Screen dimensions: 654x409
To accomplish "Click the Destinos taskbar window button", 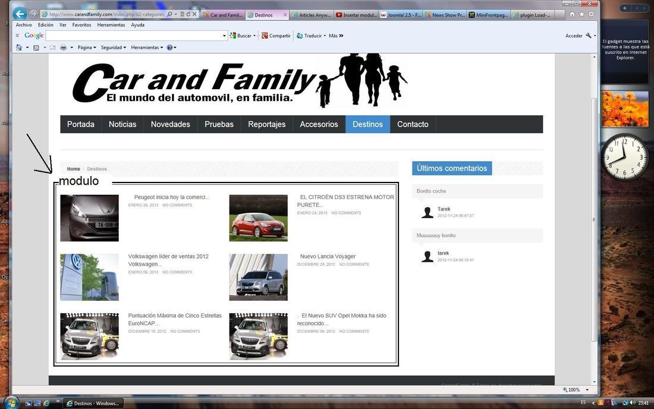I will pyautogui.click(x=93, y=403).
